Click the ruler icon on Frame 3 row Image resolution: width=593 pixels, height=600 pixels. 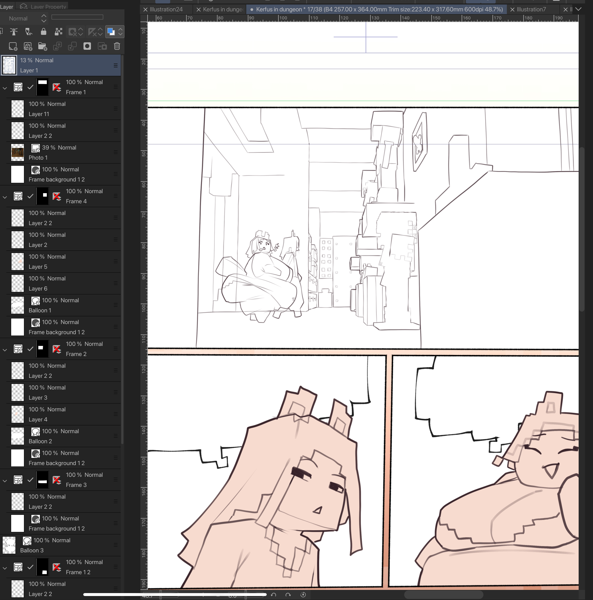[x=57, y=480]
